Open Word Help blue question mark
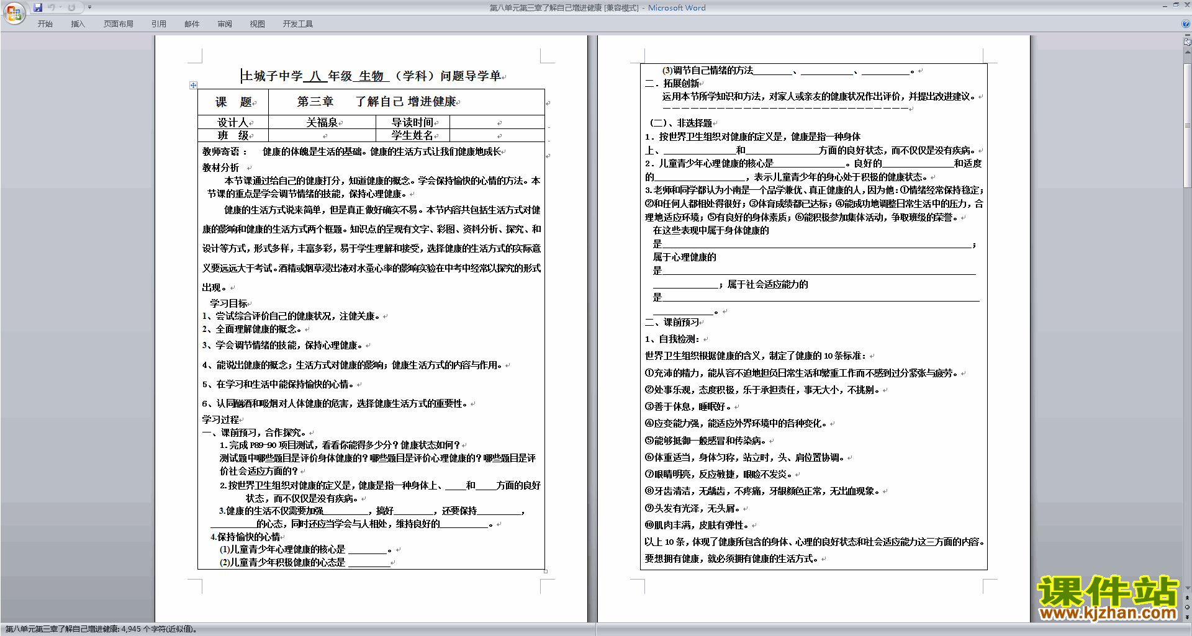The height and width of the screenshot is (636, 1192). coord(1186,24)
